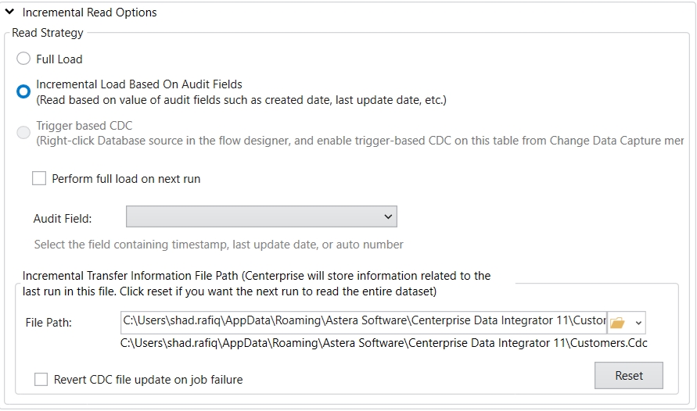Click into the File Path text field
Screen dimensions: 697x411
364,322
